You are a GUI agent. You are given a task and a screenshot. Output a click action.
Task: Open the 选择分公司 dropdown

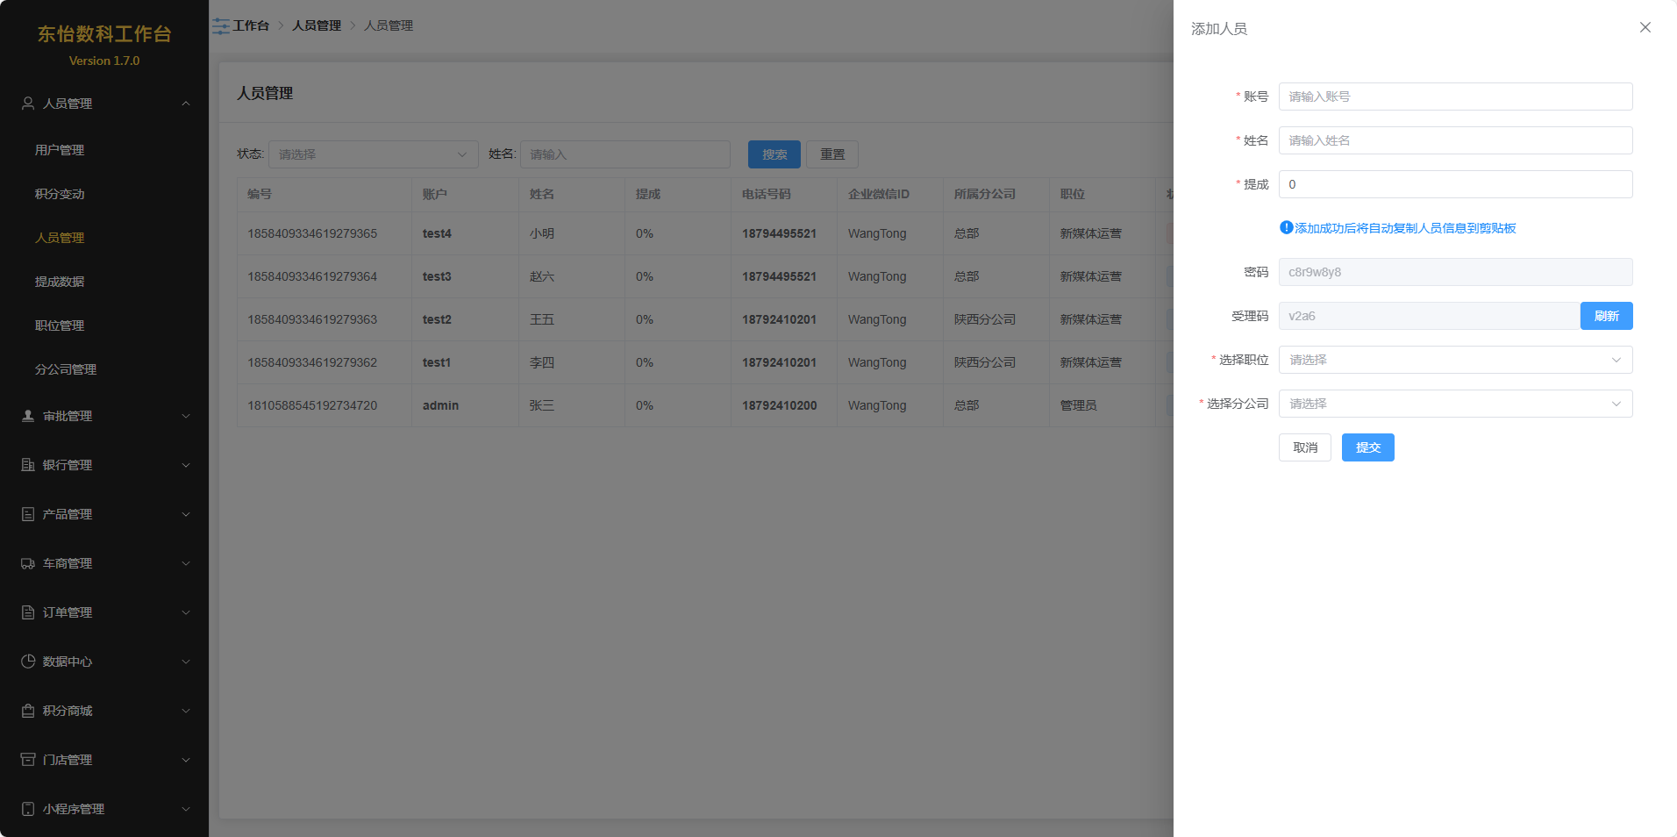(x=1454, y=404)
